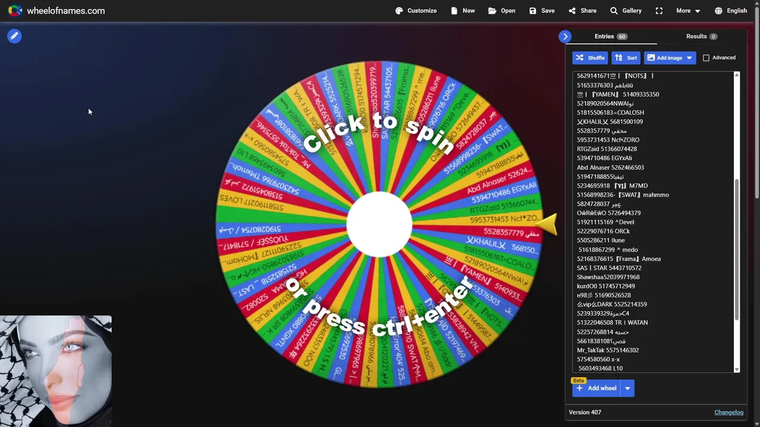Open the More menu
The width and height of the screenshot is (760, 427).
coord(688,11)
